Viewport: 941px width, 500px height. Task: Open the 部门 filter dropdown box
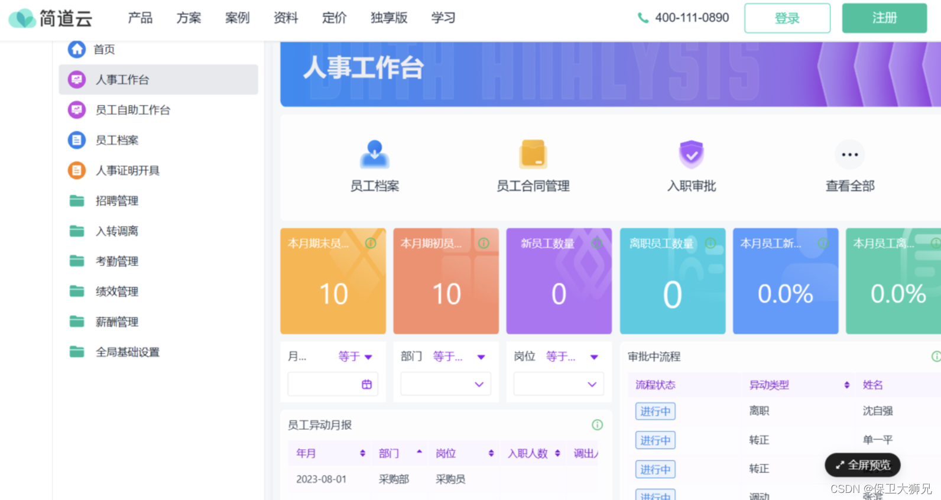(x=445, y=384)
